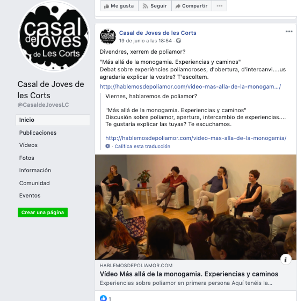
Task: Open translation settings gear icon
Action: (108, 146)
